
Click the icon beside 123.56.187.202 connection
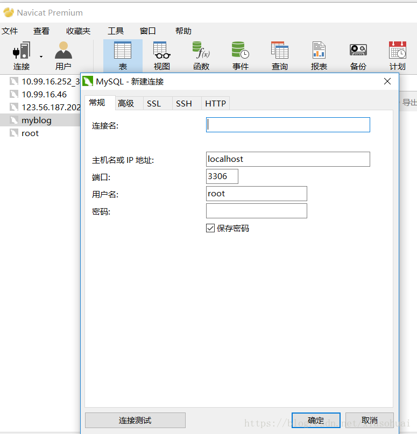click(x=14, y=107)
